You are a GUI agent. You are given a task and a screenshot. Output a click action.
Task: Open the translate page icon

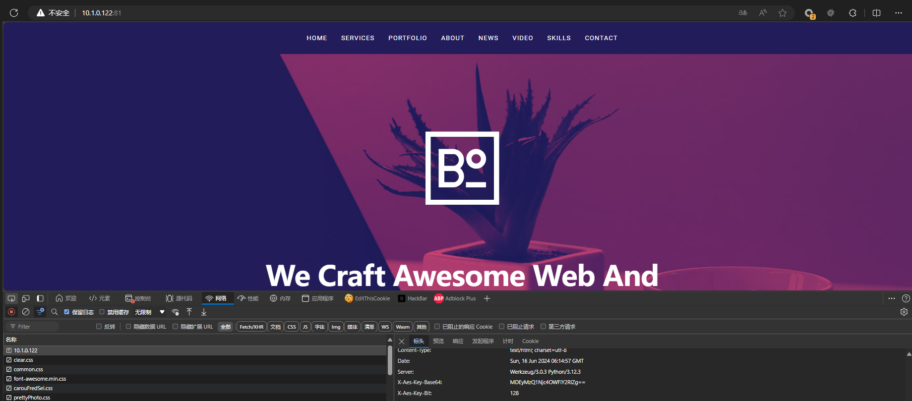click(x=743, y=13)
